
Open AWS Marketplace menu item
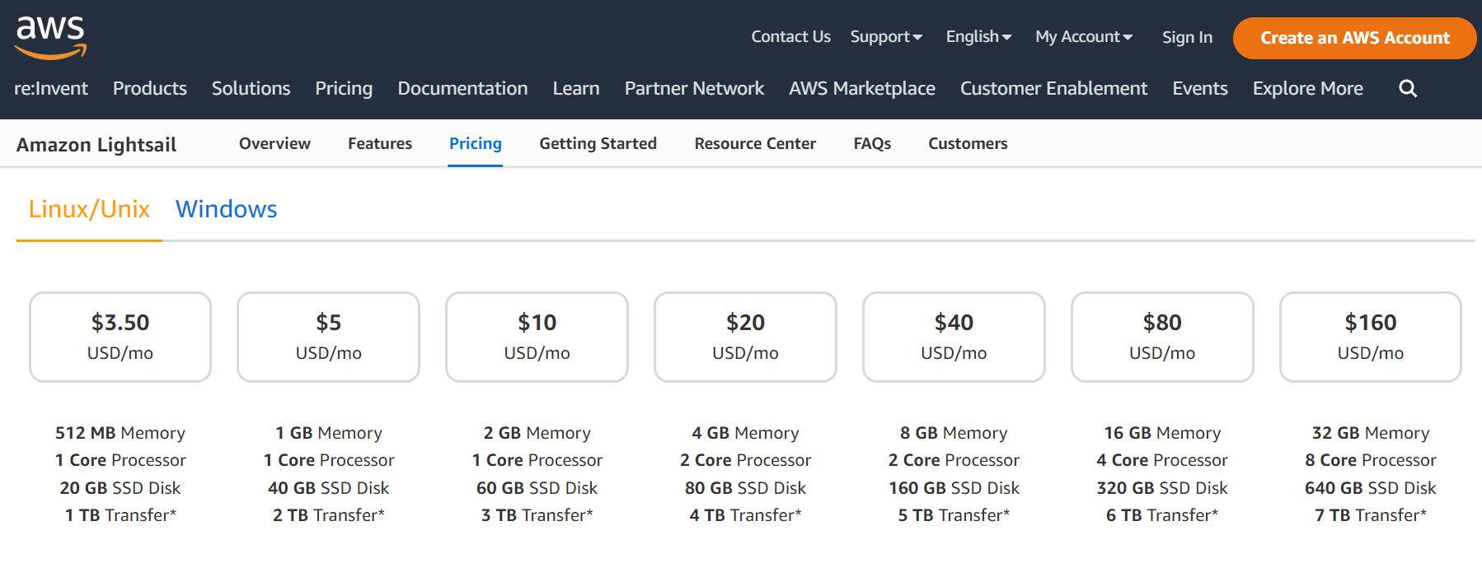pyautogui.click(x=862, y=88)
